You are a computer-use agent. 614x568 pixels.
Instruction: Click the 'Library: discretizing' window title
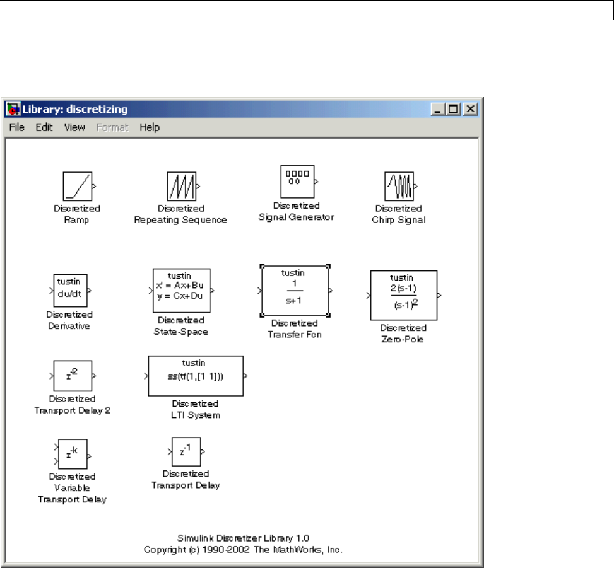pyautogui.click(x=75, y=109)
